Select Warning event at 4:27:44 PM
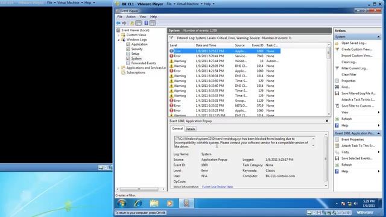This screenshot has height=217, width=386. [224, 61]
